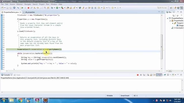184x103 pixels.
Task: Click the Windows Start button
Action: (x=4, y=100)
